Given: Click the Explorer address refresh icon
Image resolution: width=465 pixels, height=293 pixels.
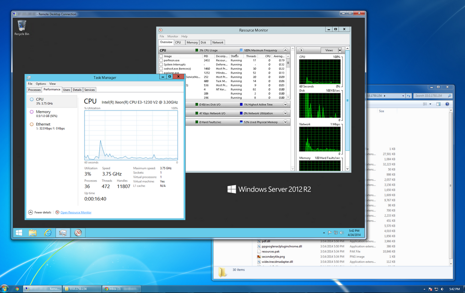Looking at the screenshot, I should 409,96.
